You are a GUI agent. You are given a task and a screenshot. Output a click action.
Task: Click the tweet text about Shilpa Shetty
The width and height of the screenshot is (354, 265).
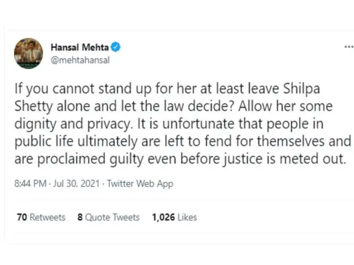click(182, 123)
